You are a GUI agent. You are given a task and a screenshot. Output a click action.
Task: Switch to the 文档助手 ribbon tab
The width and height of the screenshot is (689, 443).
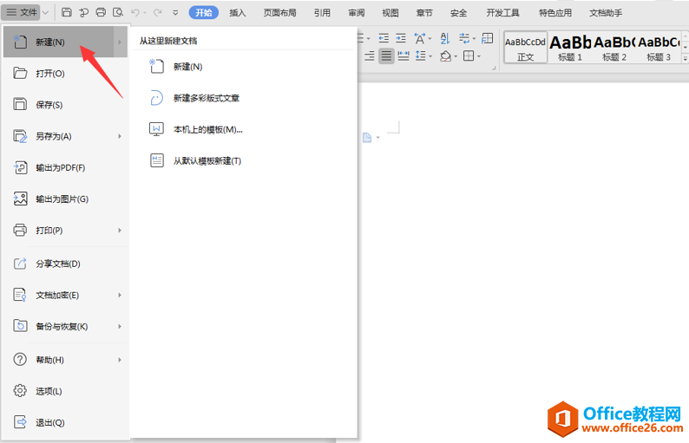point(606,13)
